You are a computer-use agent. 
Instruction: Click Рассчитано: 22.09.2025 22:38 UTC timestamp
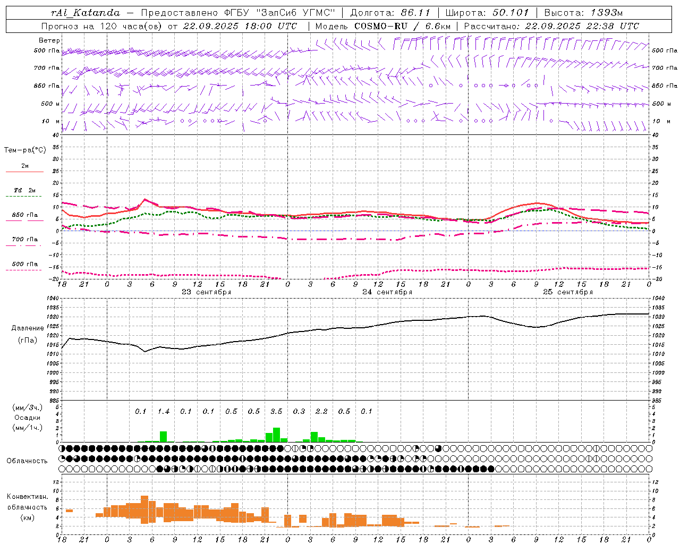click(551, 26)
